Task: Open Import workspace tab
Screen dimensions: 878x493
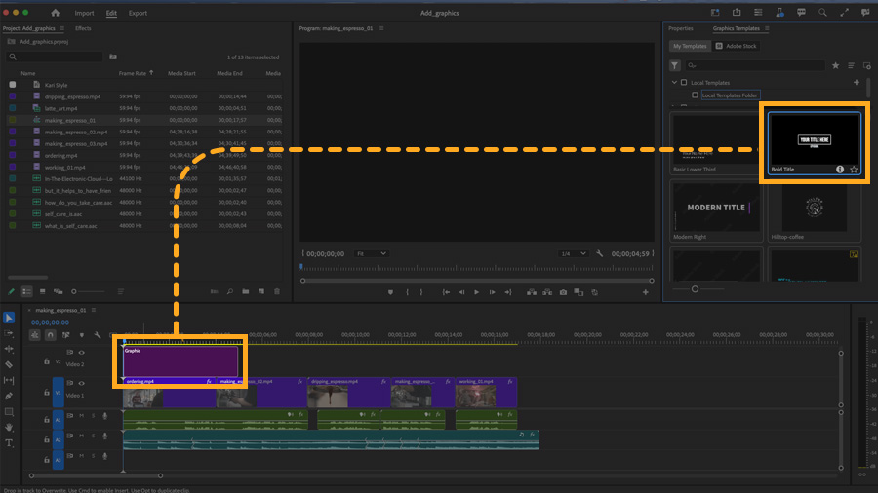Action: pyautogui.click(x=85, y=13)
